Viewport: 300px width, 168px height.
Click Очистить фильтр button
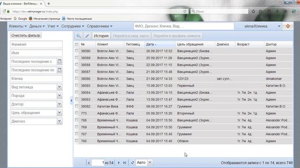click(x=26, y=35)
